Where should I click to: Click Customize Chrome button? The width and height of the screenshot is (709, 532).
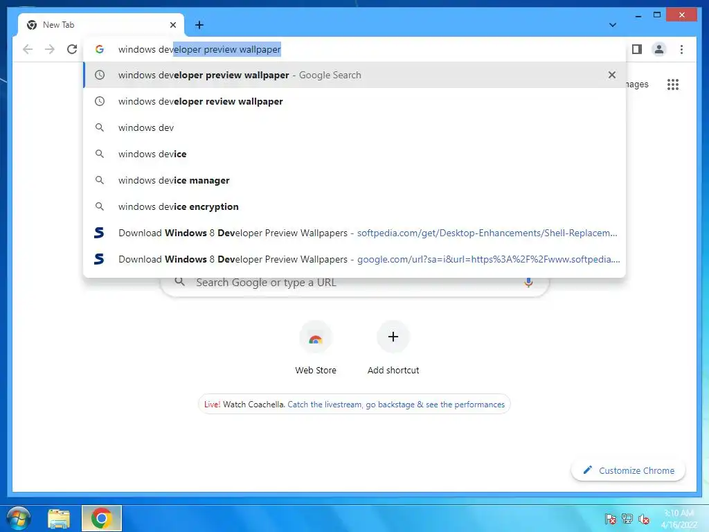pos(629,470)
